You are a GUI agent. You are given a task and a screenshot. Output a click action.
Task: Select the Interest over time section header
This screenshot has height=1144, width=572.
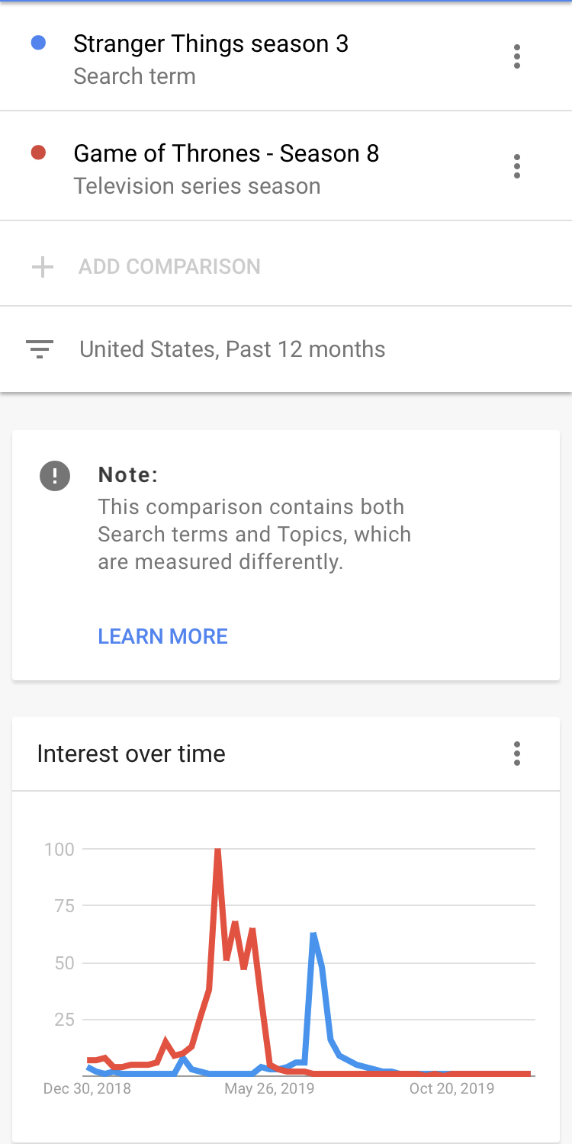click(x=130, y=754)
